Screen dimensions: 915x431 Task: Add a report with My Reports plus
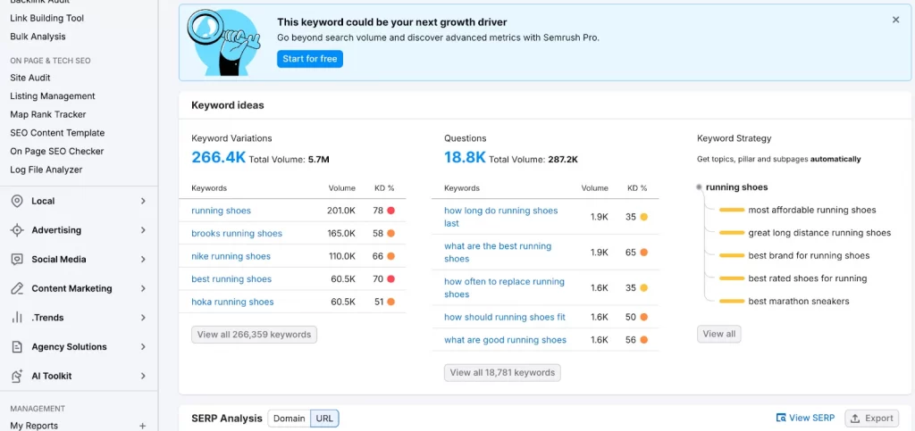coord(142,426)
